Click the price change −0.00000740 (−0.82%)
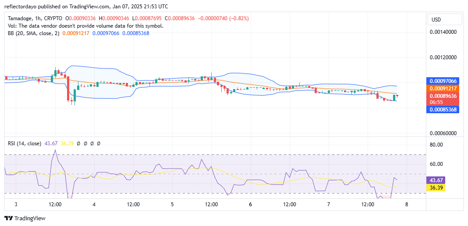 pos(223,18)
